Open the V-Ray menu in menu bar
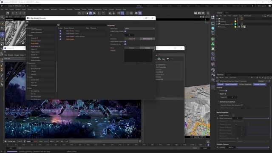 pos(105,9)
